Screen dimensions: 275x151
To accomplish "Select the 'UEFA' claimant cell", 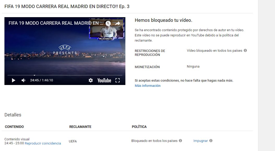I will (73, 141).
